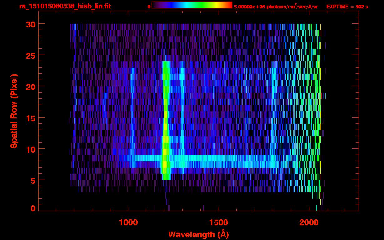Click the 1500 wavelength tick label
This screenshot has width=384, height=240.
(x=218, y=222)
